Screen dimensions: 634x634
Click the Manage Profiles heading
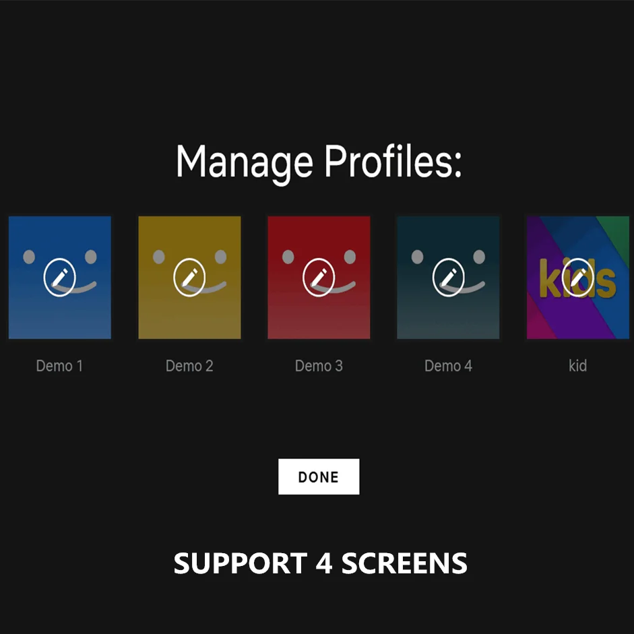tap(319, 162)
